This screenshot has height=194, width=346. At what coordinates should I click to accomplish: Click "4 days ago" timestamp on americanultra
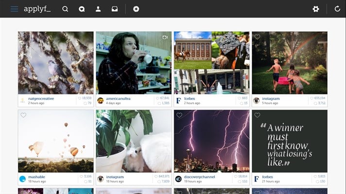click(113, 103)
